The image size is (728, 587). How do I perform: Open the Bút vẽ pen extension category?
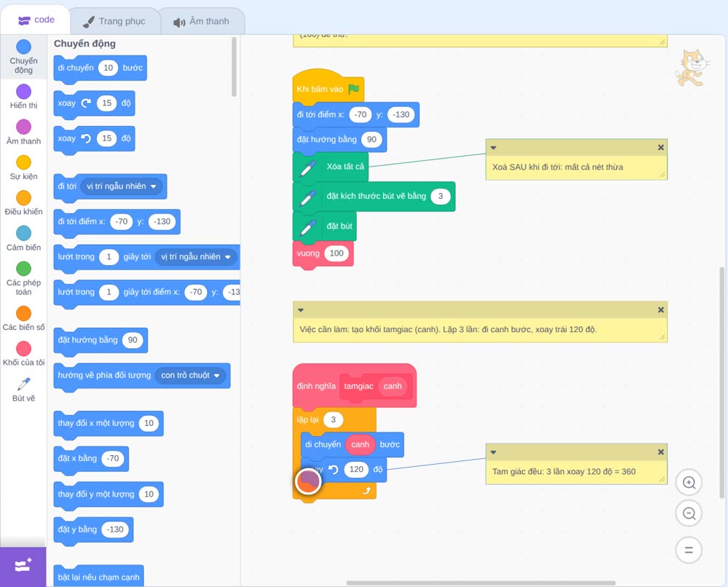23,390
